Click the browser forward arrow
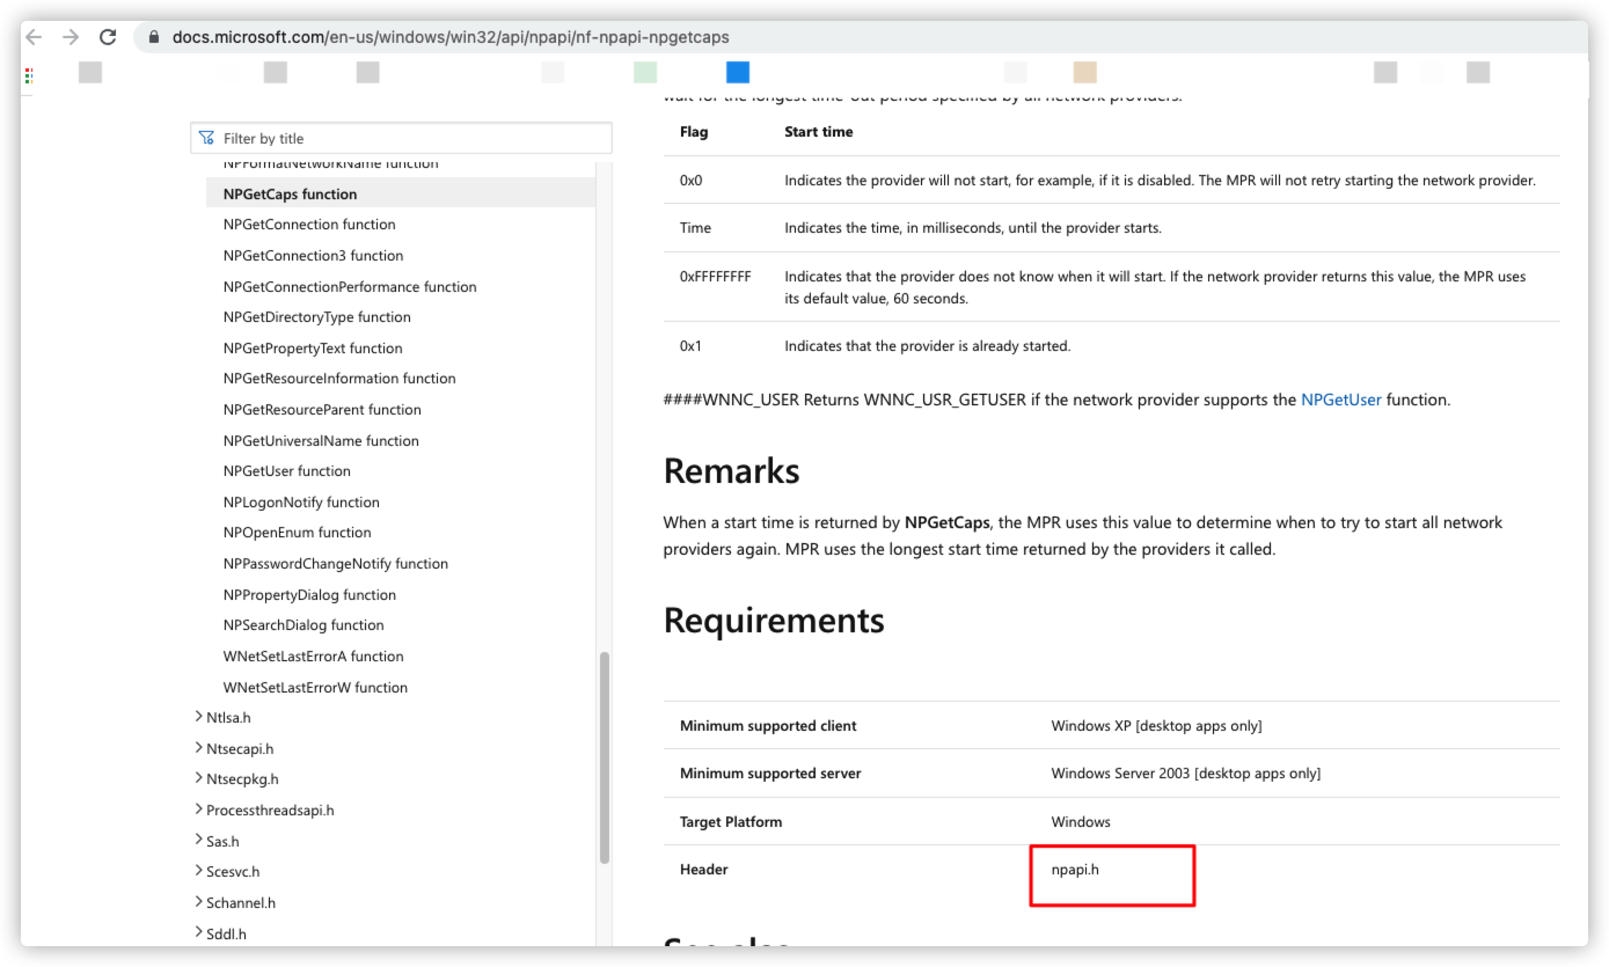 [71, 37]
